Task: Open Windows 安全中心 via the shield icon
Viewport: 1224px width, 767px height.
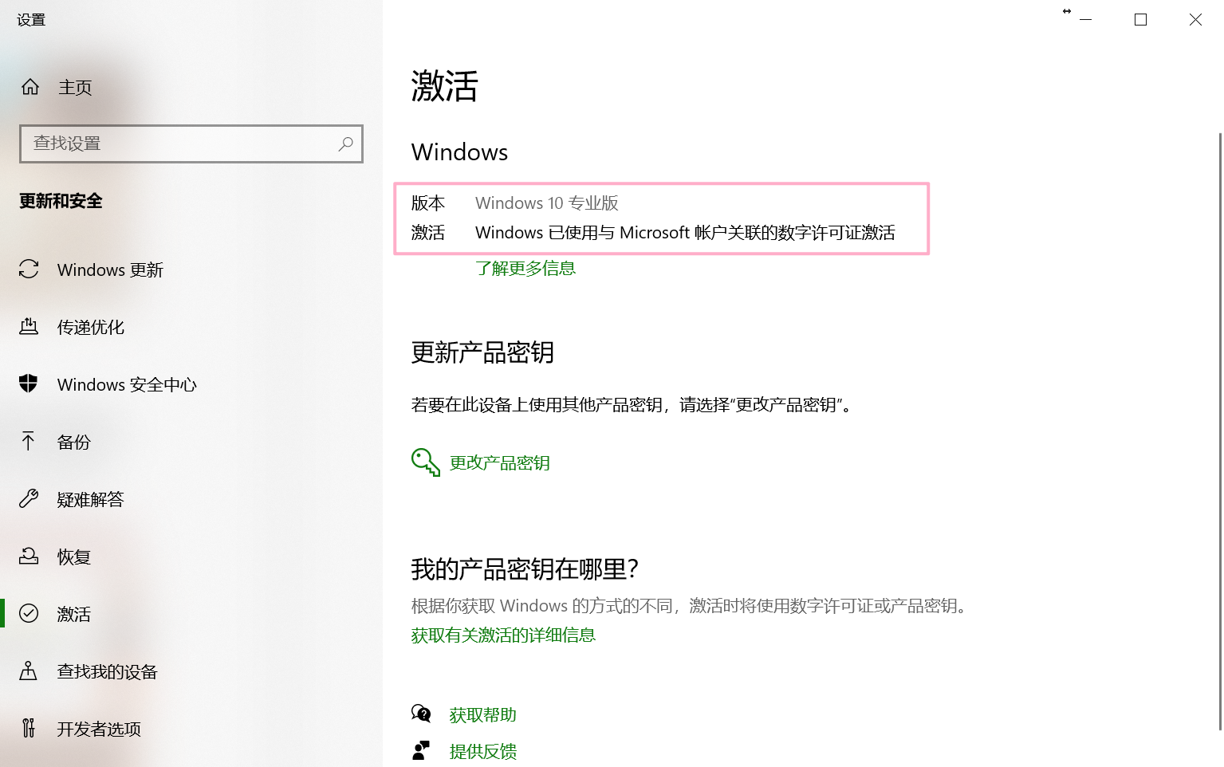Action: [x=29, y=384]
